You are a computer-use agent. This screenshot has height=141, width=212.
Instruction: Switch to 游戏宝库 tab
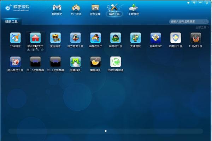(x=95, y=10)
